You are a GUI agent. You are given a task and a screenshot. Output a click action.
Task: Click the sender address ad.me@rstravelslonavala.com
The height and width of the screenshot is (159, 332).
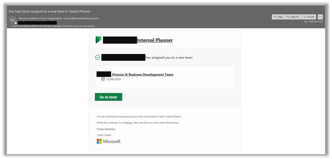click(x=81, y=18)
